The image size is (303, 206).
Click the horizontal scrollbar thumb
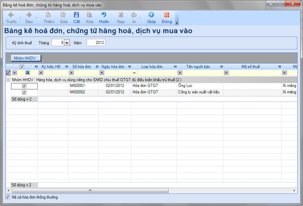(x=90, y=190)
